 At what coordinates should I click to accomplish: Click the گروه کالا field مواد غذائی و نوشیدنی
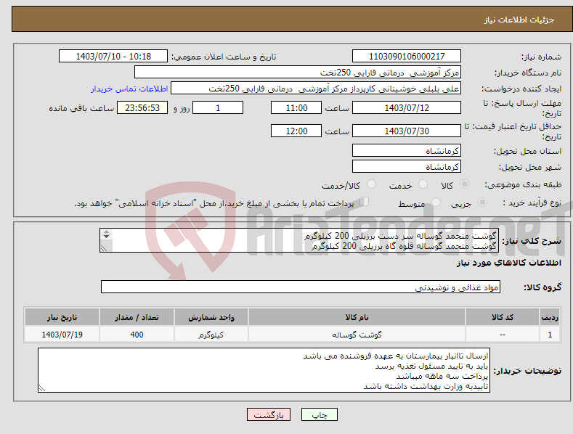pyautogui.click(x=301, y=287)
